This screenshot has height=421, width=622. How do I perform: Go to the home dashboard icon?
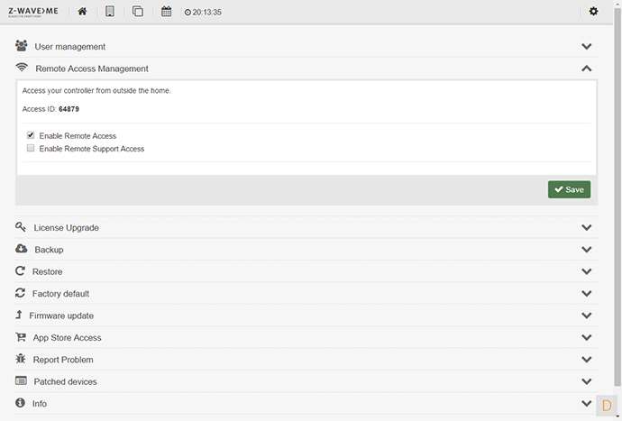[82, 12]
